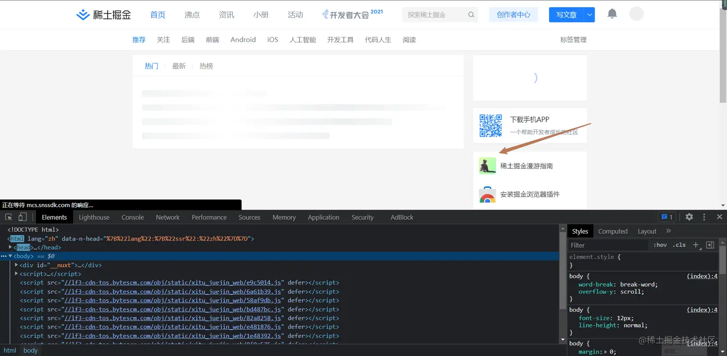Expand the div id __nuxt node

tap(16, 265)
